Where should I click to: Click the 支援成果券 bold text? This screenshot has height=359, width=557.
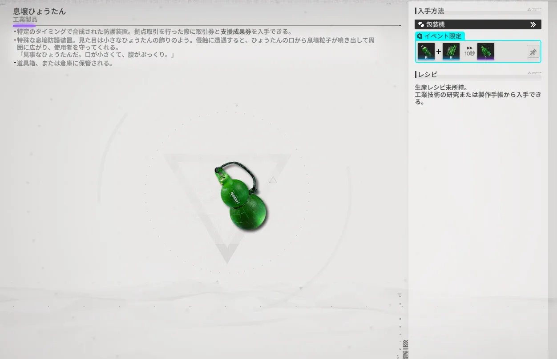(236, 32)
